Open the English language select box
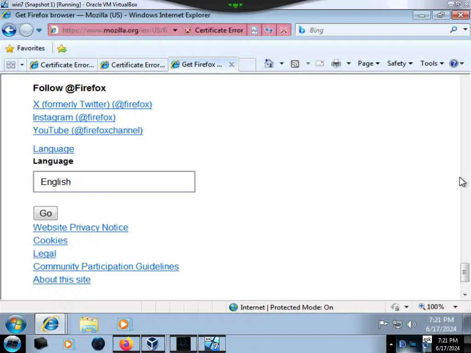 click(x=114, y=182)
